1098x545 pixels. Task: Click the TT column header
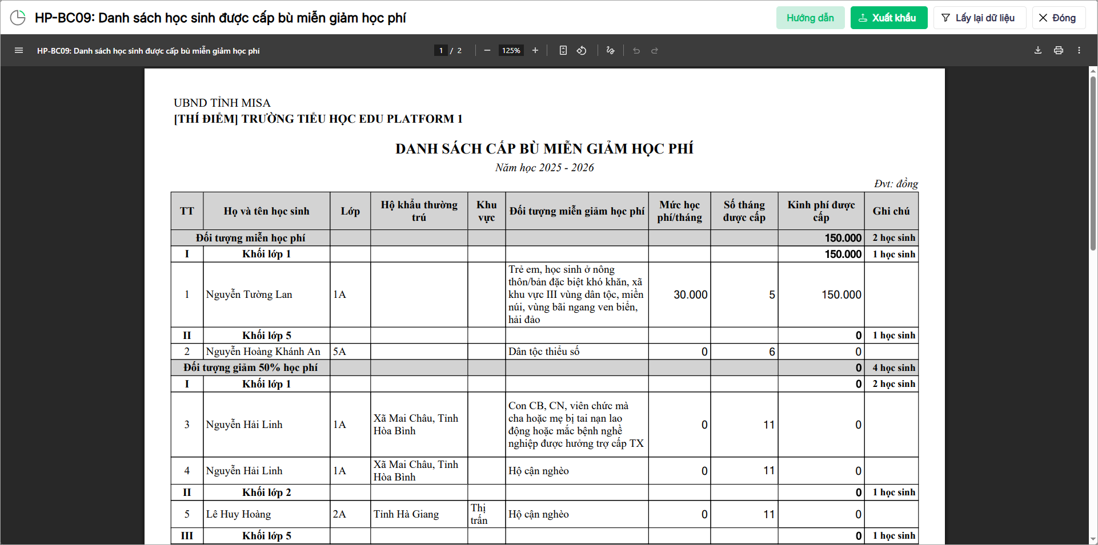tap(187, 211)
